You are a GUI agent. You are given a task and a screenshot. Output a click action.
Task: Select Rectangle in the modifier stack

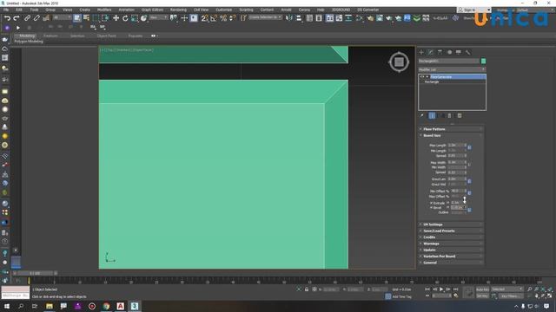432,81
